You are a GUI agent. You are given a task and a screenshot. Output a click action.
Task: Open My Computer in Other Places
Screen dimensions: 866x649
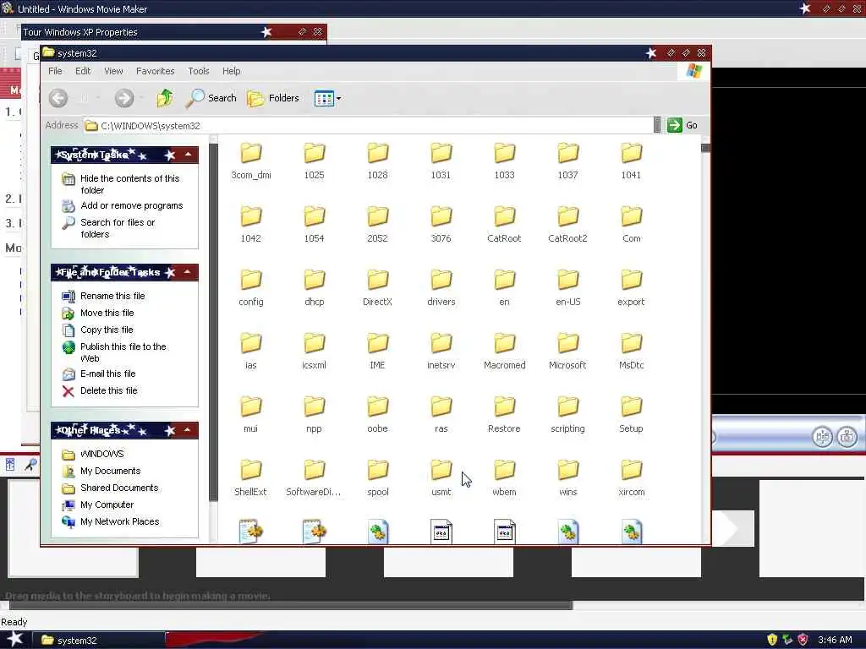(107, 505)
